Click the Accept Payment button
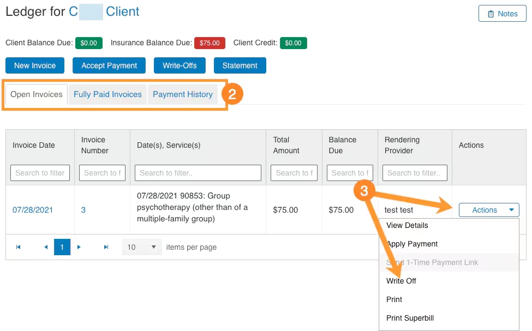The image size is (532, 331). coord(109,65)
